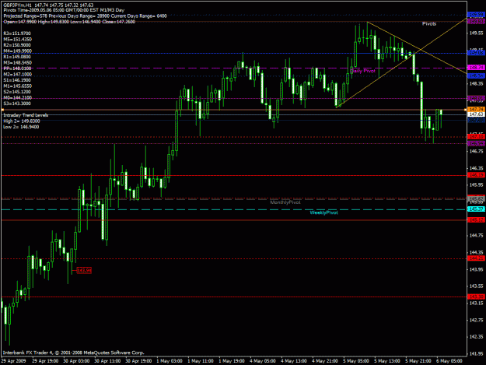Select the 146.75 price scale value
Image resolution: width=486 pixels, height=365 pixels.
477,151
